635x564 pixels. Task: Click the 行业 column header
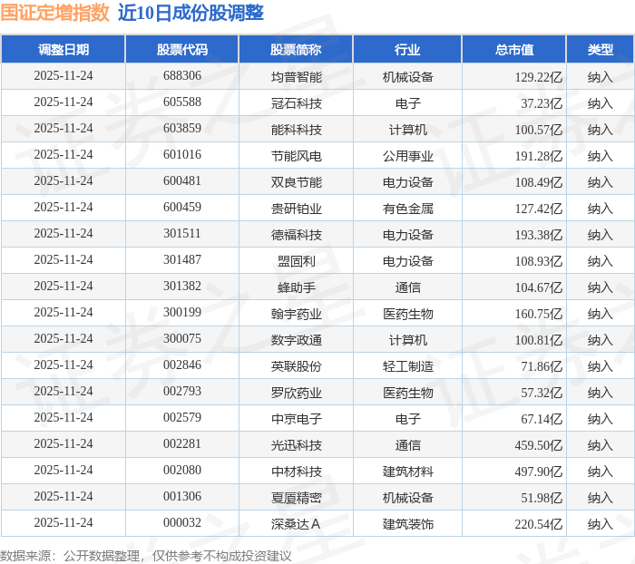(x=407, y=49)
